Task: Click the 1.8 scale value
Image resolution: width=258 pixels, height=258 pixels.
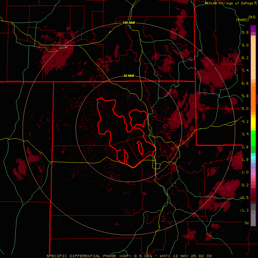Action: coord(245,160)
